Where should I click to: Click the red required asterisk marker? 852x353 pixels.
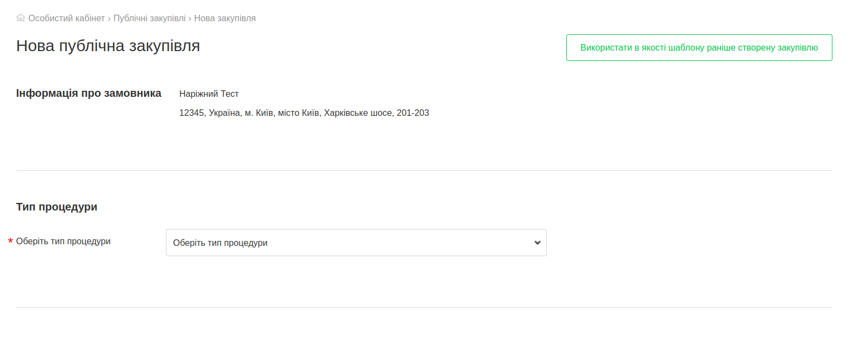pos(10,241)
